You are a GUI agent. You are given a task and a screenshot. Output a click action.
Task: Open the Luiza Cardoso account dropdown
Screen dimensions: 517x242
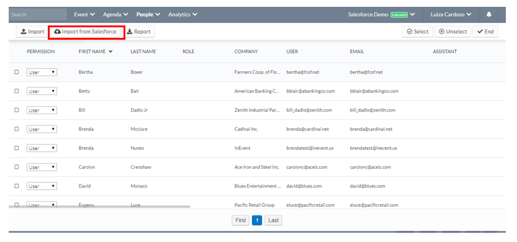(x=451, y=14)
